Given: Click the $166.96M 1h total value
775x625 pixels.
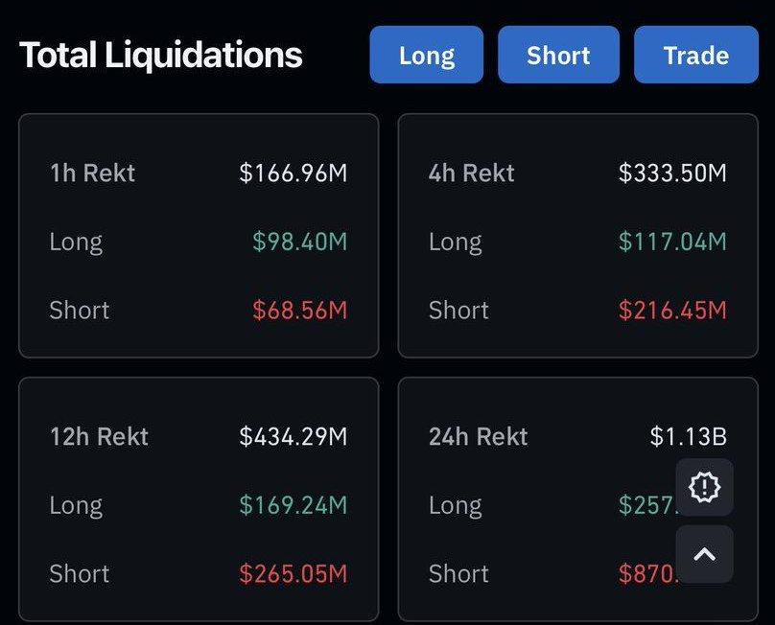Looking at the screenshot, I should 294,173.
